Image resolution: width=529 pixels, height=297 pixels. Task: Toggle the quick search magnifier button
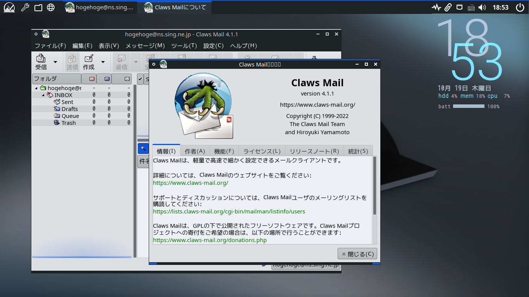coord(143,148)
